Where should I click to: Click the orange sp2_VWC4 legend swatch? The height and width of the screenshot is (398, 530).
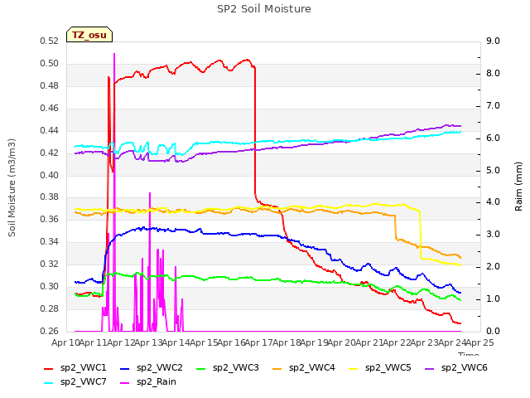point(277,368)
